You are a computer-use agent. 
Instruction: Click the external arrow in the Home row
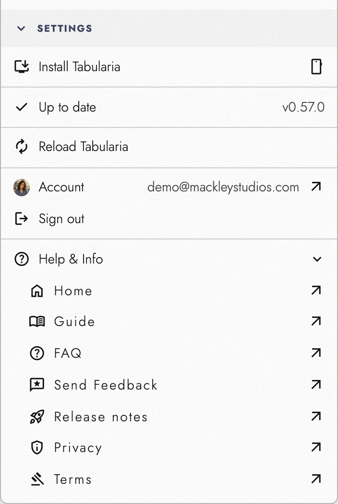tap(316, 290)
